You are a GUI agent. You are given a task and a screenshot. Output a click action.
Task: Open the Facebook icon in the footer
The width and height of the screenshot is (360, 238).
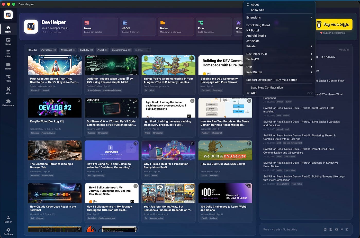pyautogui.click(x=331, y=230)
